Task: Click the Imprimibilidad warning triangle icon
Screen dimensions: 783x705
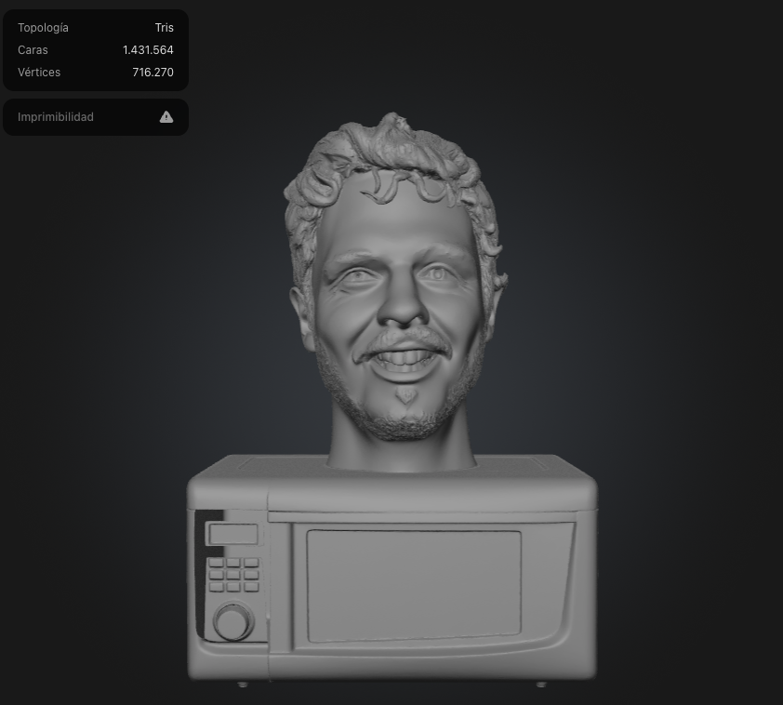Action: tap(166, 116)
